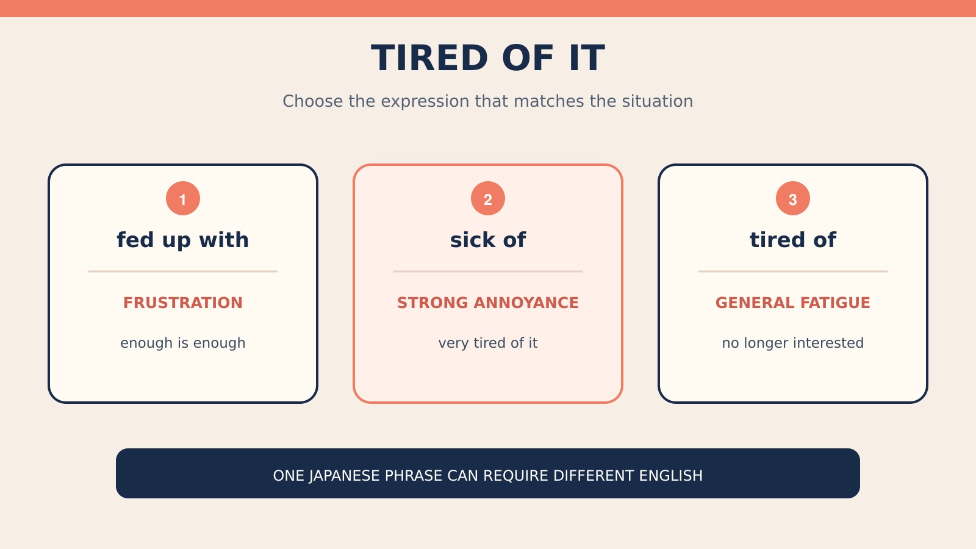The width and height of the screenshot is (976, 549).
Task: Click 'enough is enough' description text
Action: coord(183,343)
